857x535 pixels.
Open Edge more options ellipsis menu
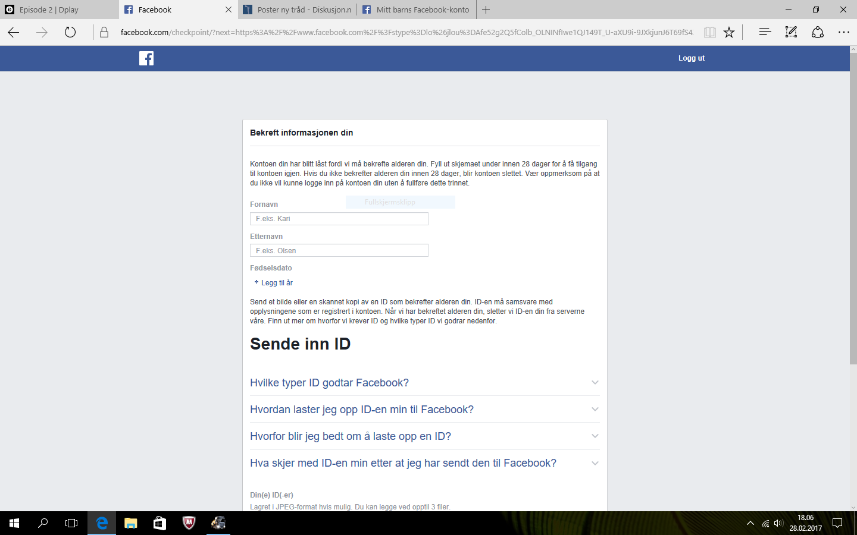pyautogui.click(x=844, y=32)
